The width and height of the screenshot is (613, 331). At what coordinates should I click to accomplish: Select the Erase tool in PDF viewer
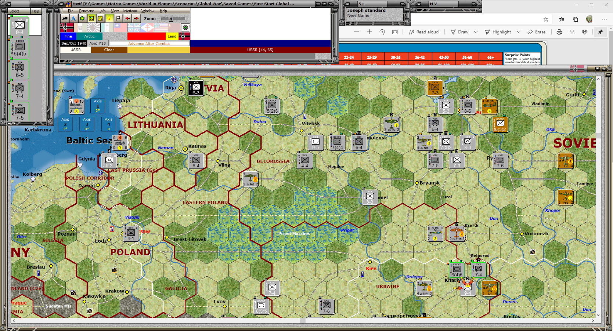click(537, 32)
